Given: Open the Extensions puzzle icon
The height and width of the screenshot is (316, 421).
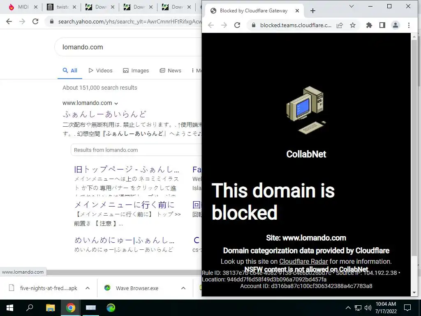Looking at the screenshot, I should pos(369,25).
